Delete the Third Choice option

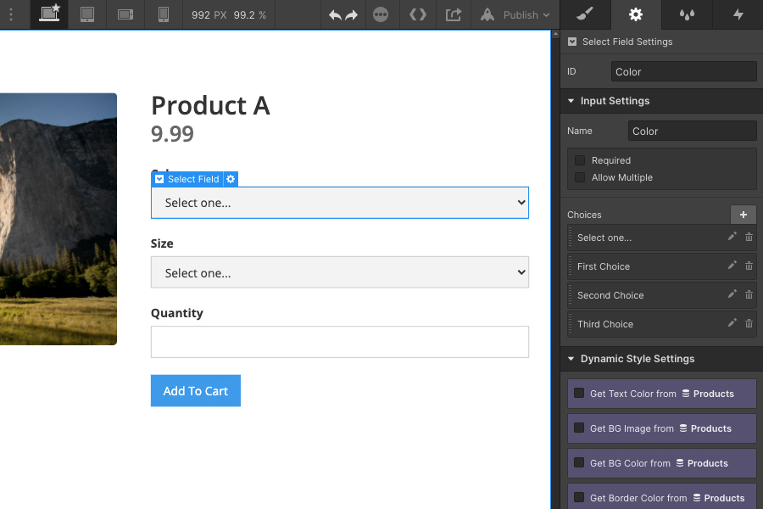click(x=749, y=323)
